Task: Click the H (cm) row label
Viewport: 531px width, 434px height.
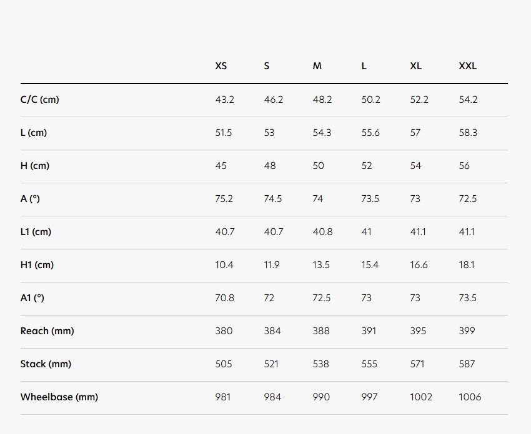Action: point(35,166)
